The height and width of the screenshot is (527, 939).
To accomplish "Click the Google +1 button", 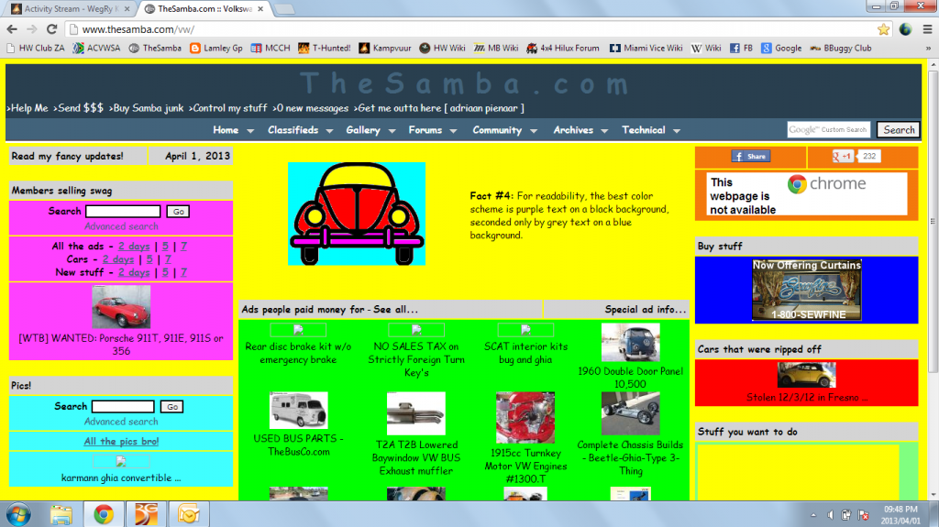I will 844,157.
